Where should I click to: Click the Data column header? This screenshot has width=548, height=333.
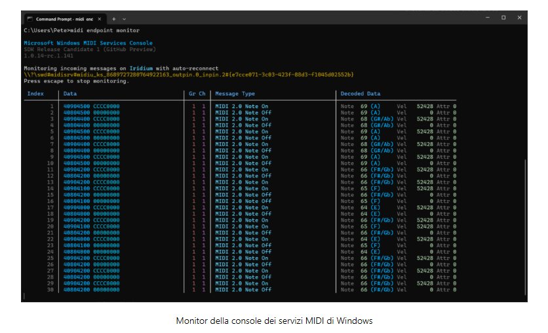tap(70, 94)
